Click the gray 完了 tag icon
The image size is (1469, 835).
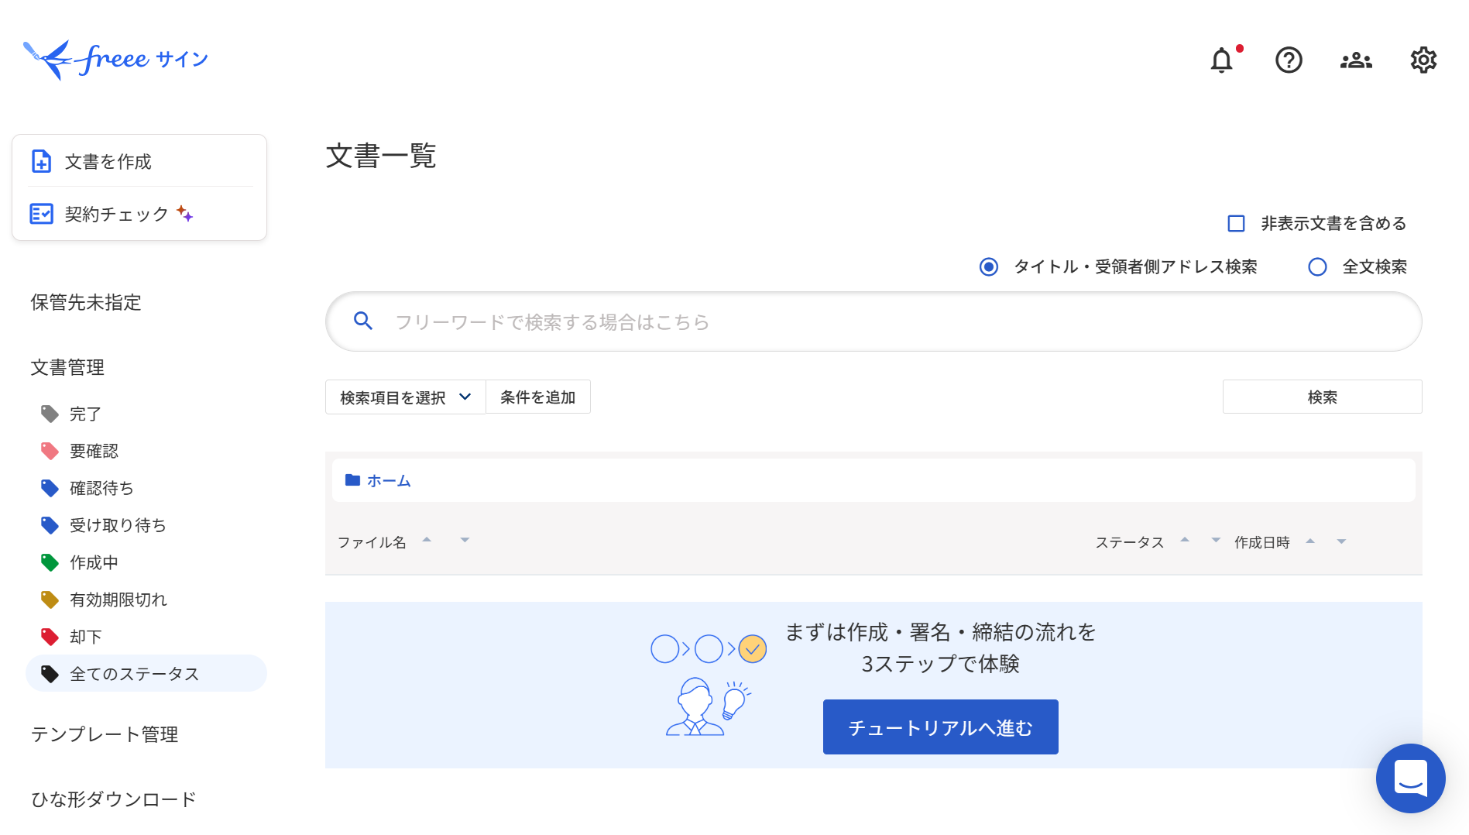click(x=50, y=414)
